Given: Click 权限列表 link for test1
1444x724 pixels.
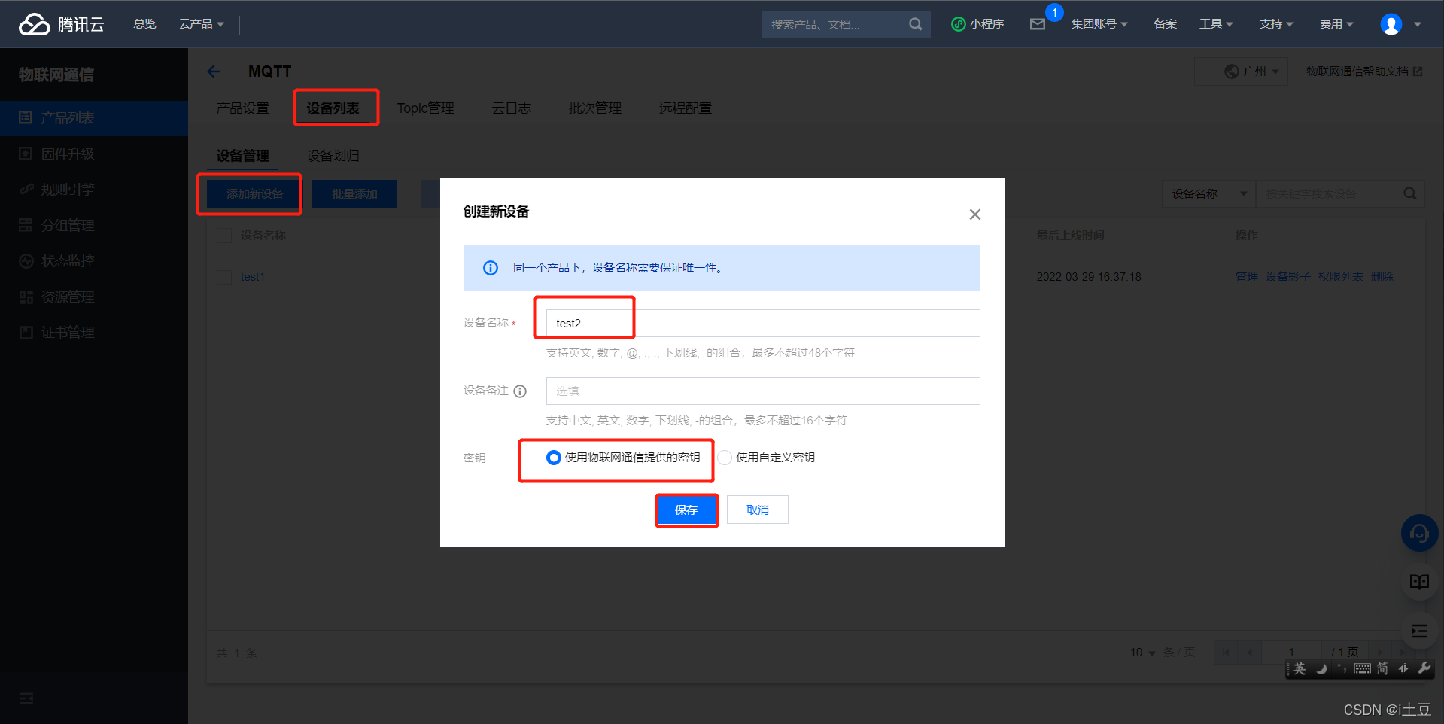Looking at the screenshot, I should [x=1341, y=277].
